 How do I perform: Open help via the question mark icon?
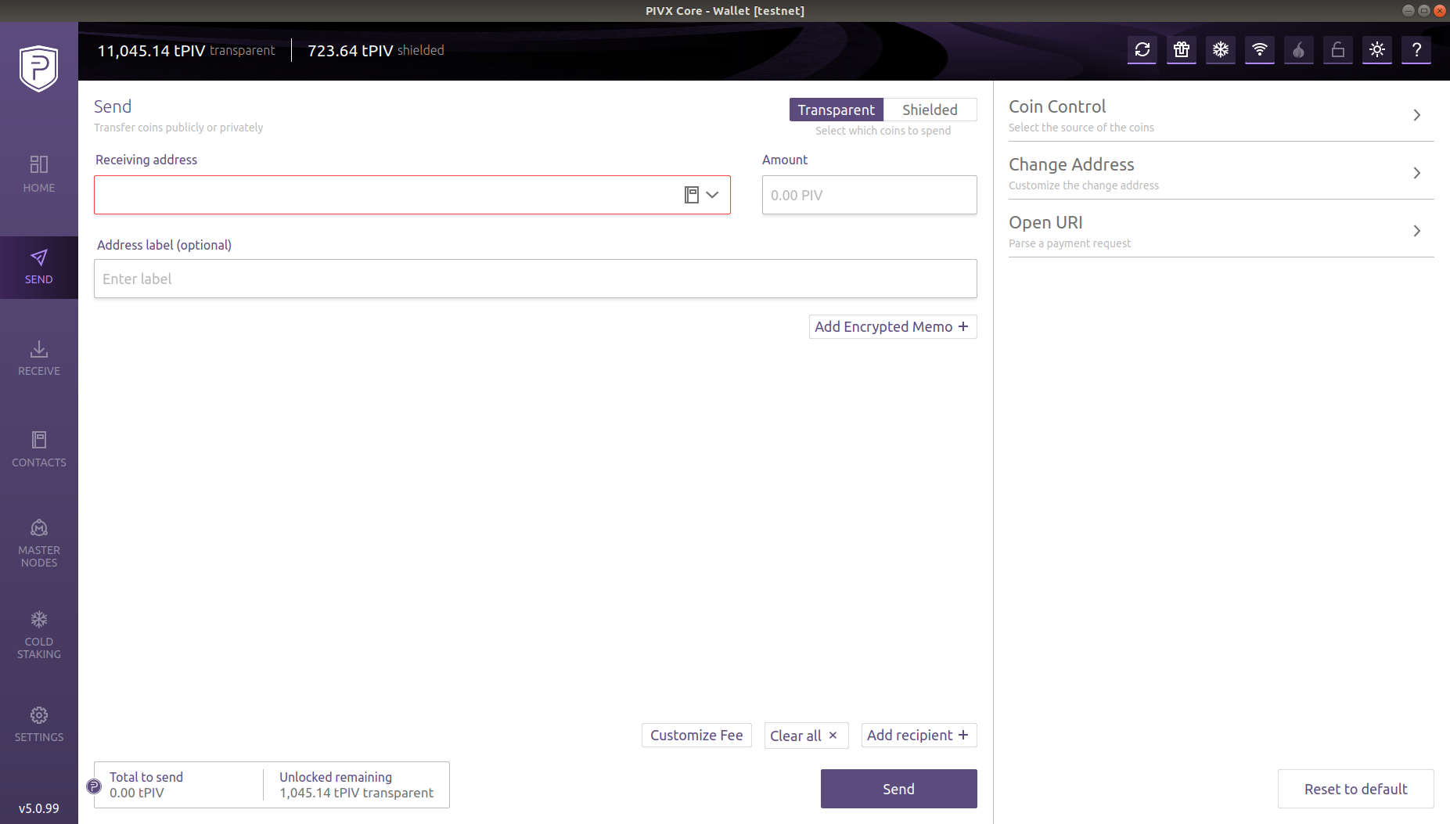click(x=1416, y=50)
